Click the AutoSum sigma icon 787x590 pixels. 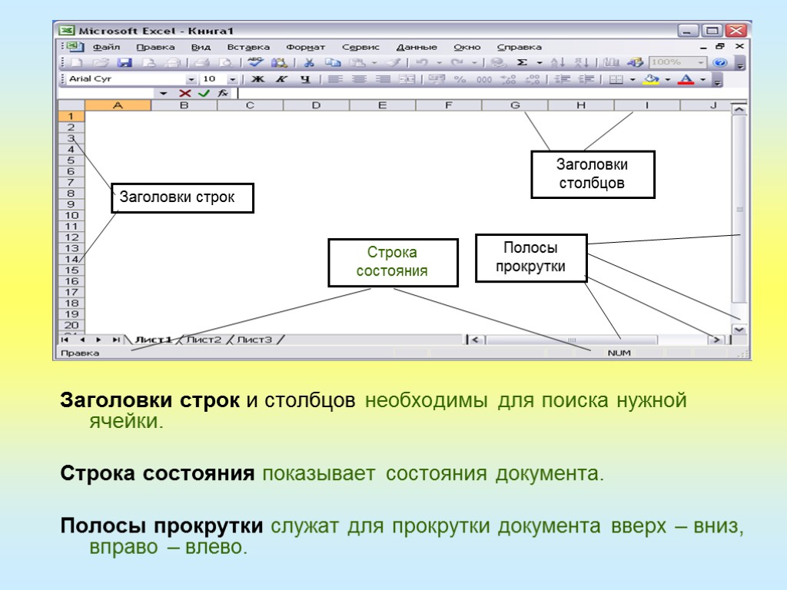522,63
